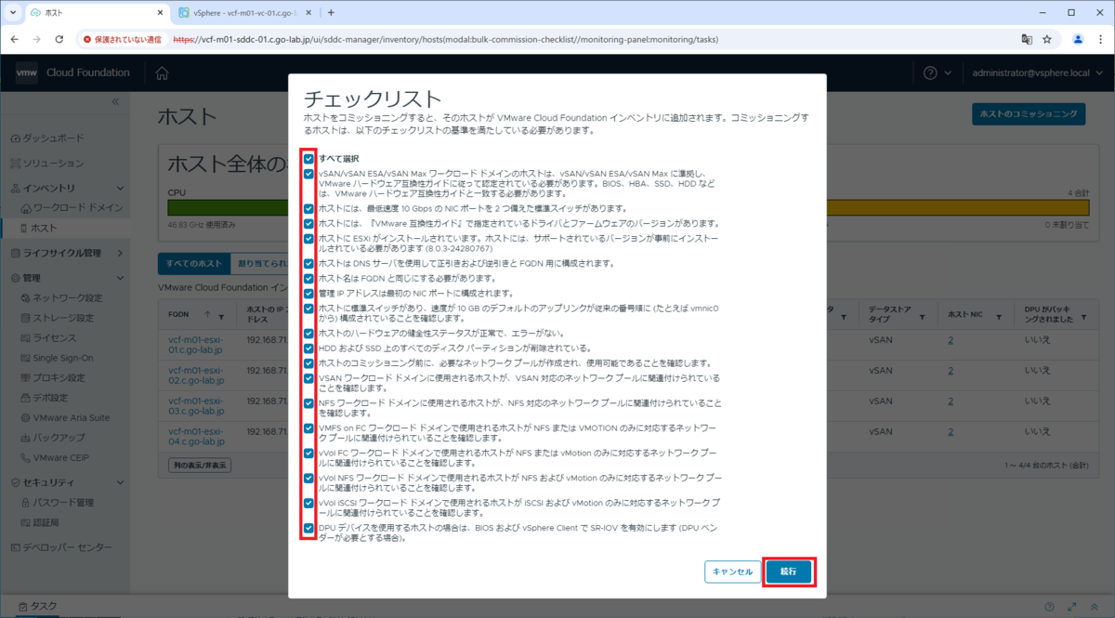Image resolution: width=1115 pixels, height=618 pixels.
Task: Toggle checkbox for 10 Gbps NIC ports item
Action: click(308, 209)
